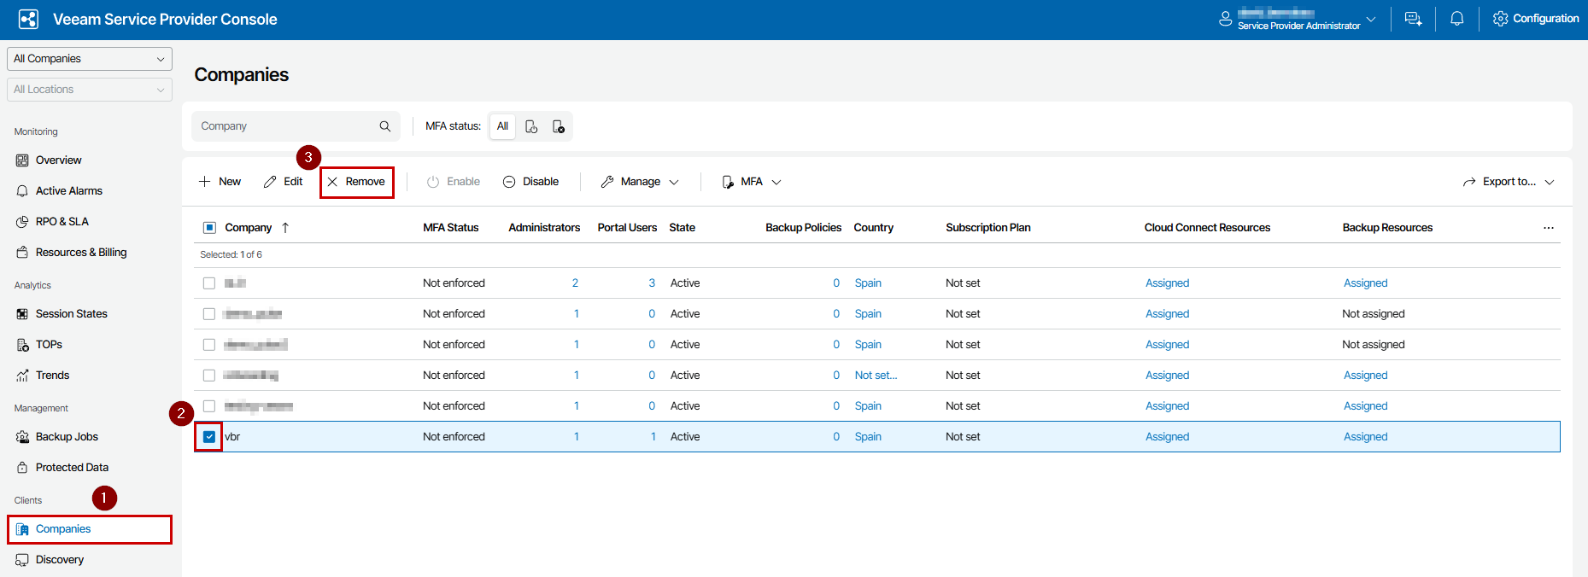Click the notifications bell icon

click(1456, 19)
